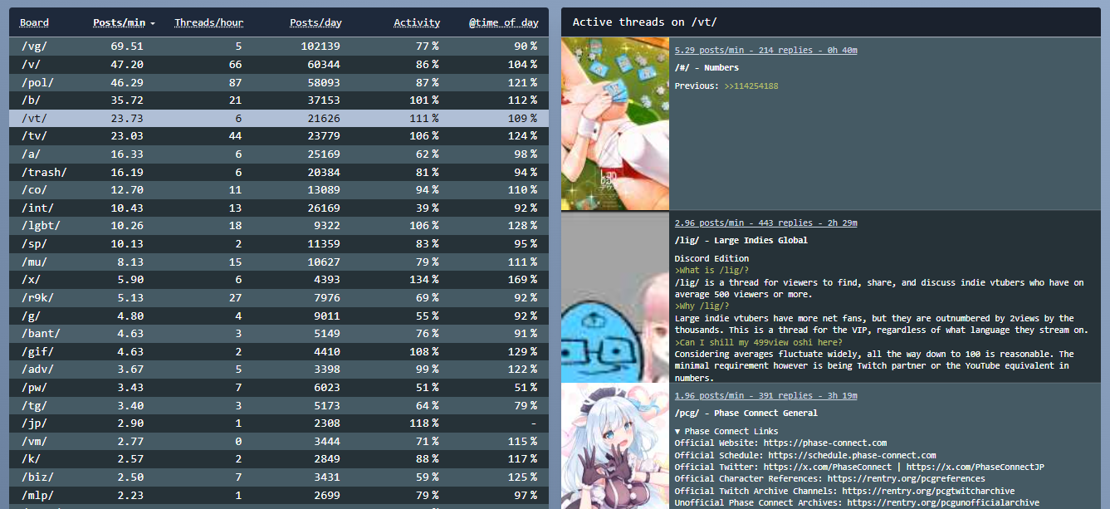Viewport: 1110px width, 509px height.
Task: Sort by @time of day column
Action: pyautogui.click(x=503, y=23)
